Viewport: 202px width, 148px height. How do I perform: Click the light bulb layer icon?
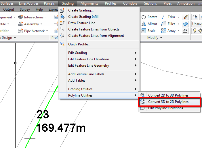[x=195, y=31]
